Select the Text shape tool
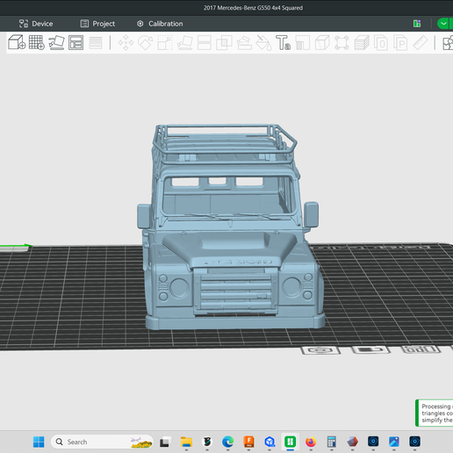 [x=283, y=43]
